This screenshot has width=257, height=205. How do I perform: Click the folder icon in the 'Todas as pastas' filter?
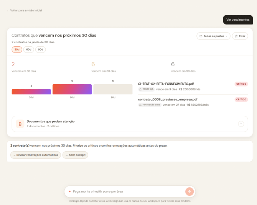[201, 36]
